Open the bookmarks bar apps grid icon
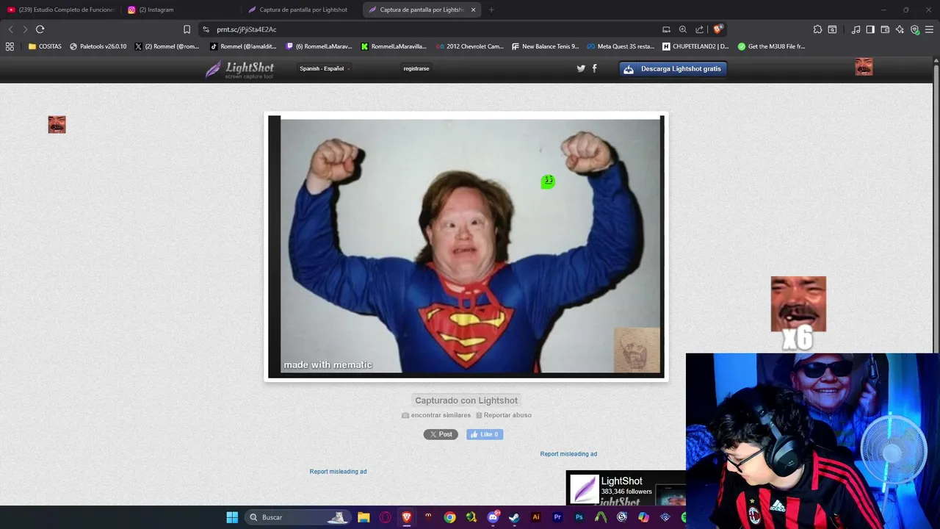The image size is (940, 529). coord(10,46)
